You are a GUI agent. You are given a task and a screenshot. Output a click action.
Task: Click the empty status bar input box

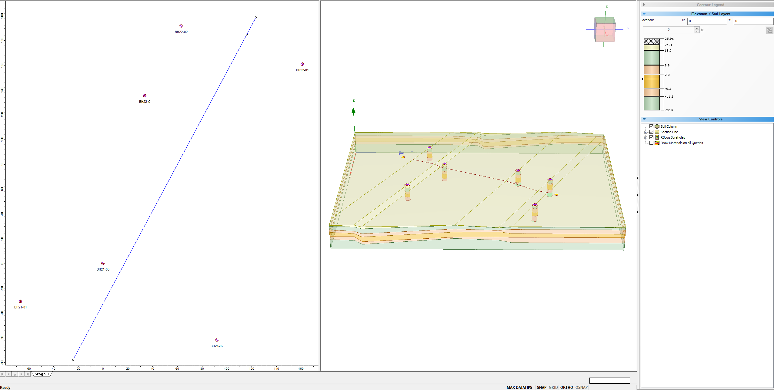coord(609,381)
